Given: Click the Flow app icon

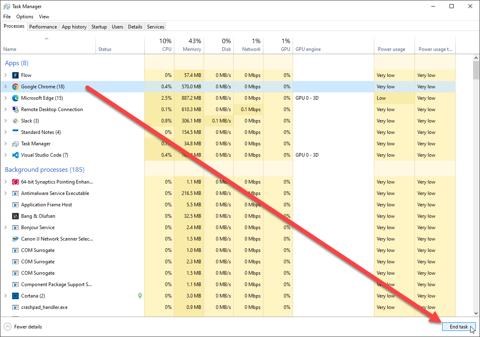Looking at the screenshot, I should pos(15,75).
